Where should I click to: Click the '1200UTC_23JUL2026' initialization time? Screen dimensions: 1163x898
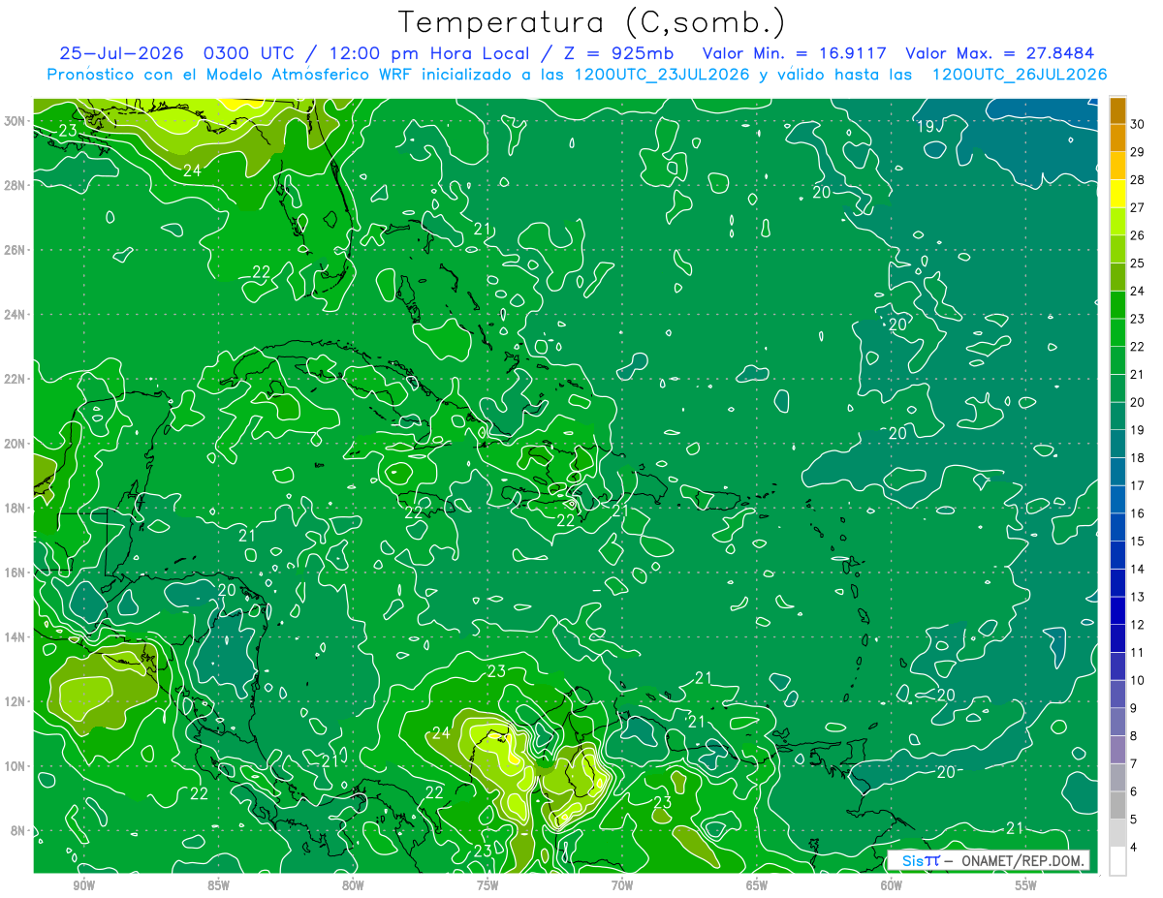[662, 75]
